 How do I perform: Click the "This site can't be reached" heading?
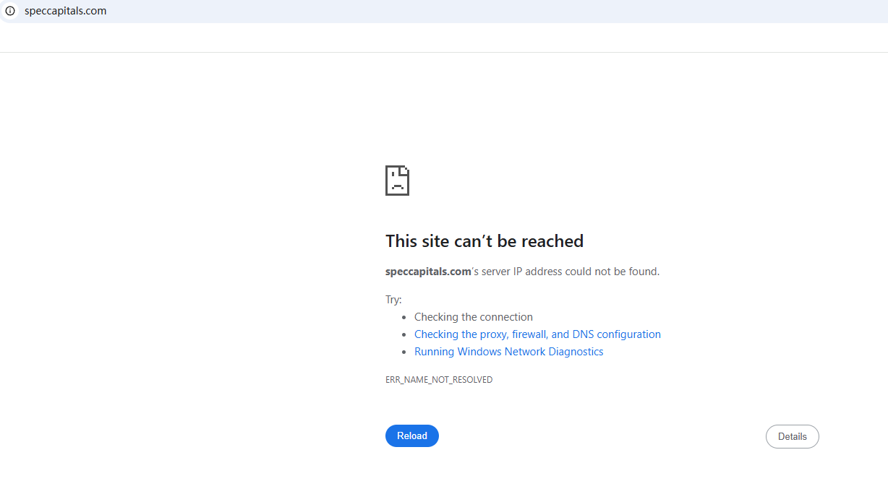click(484, 240)
